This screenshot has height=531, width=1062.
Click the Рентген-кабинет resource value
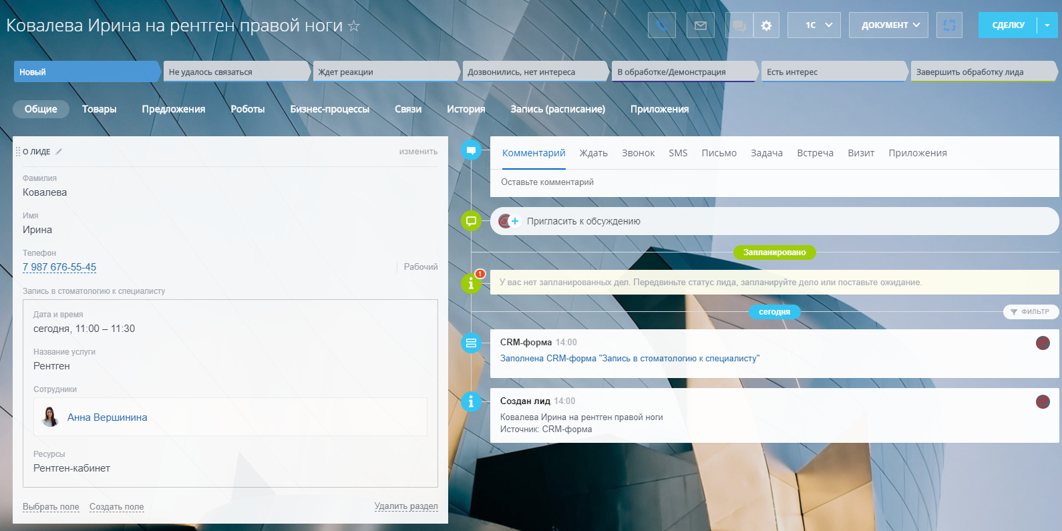click(x=72, y=468)
